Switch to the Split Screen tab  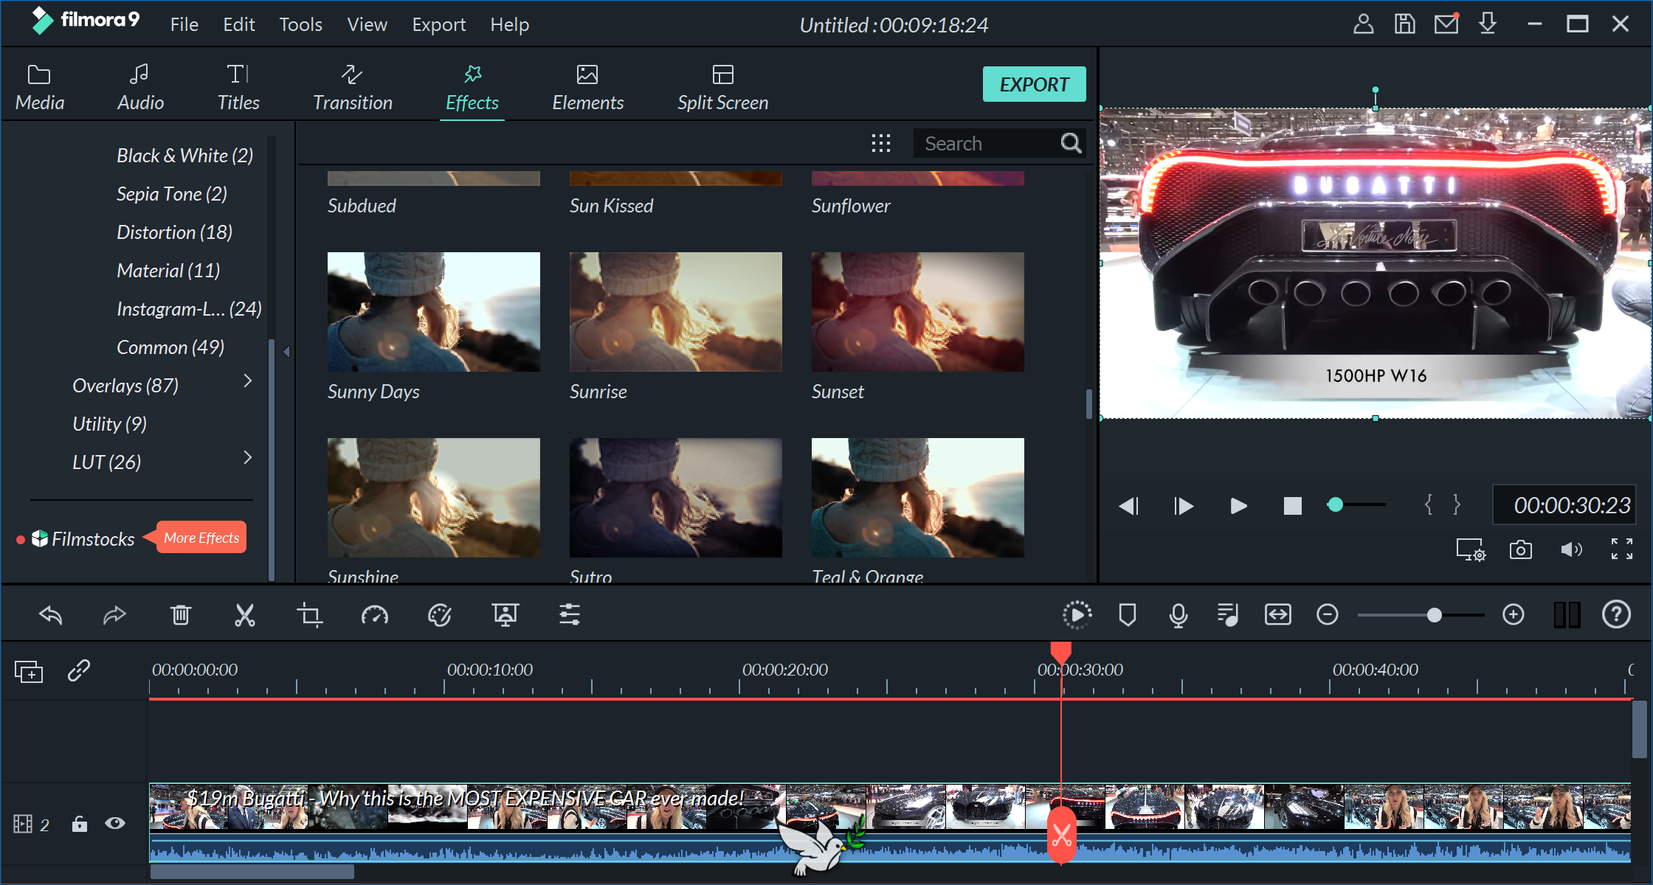tap(723, 88)
